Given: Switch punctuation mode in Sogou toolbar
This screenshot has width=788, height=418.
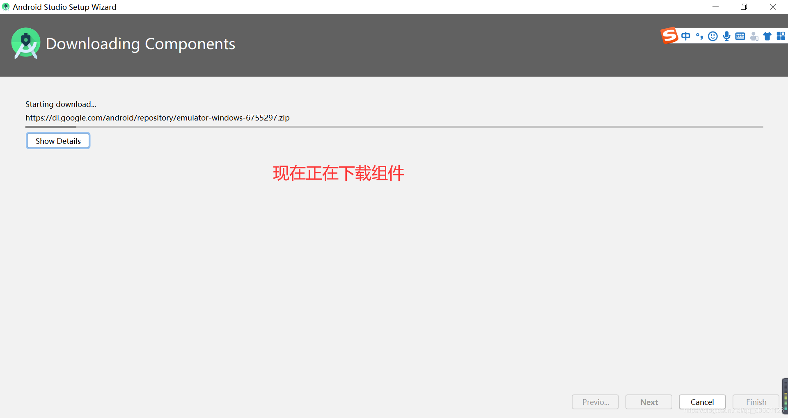Looking at the screenshot, I should pos(699,36).
